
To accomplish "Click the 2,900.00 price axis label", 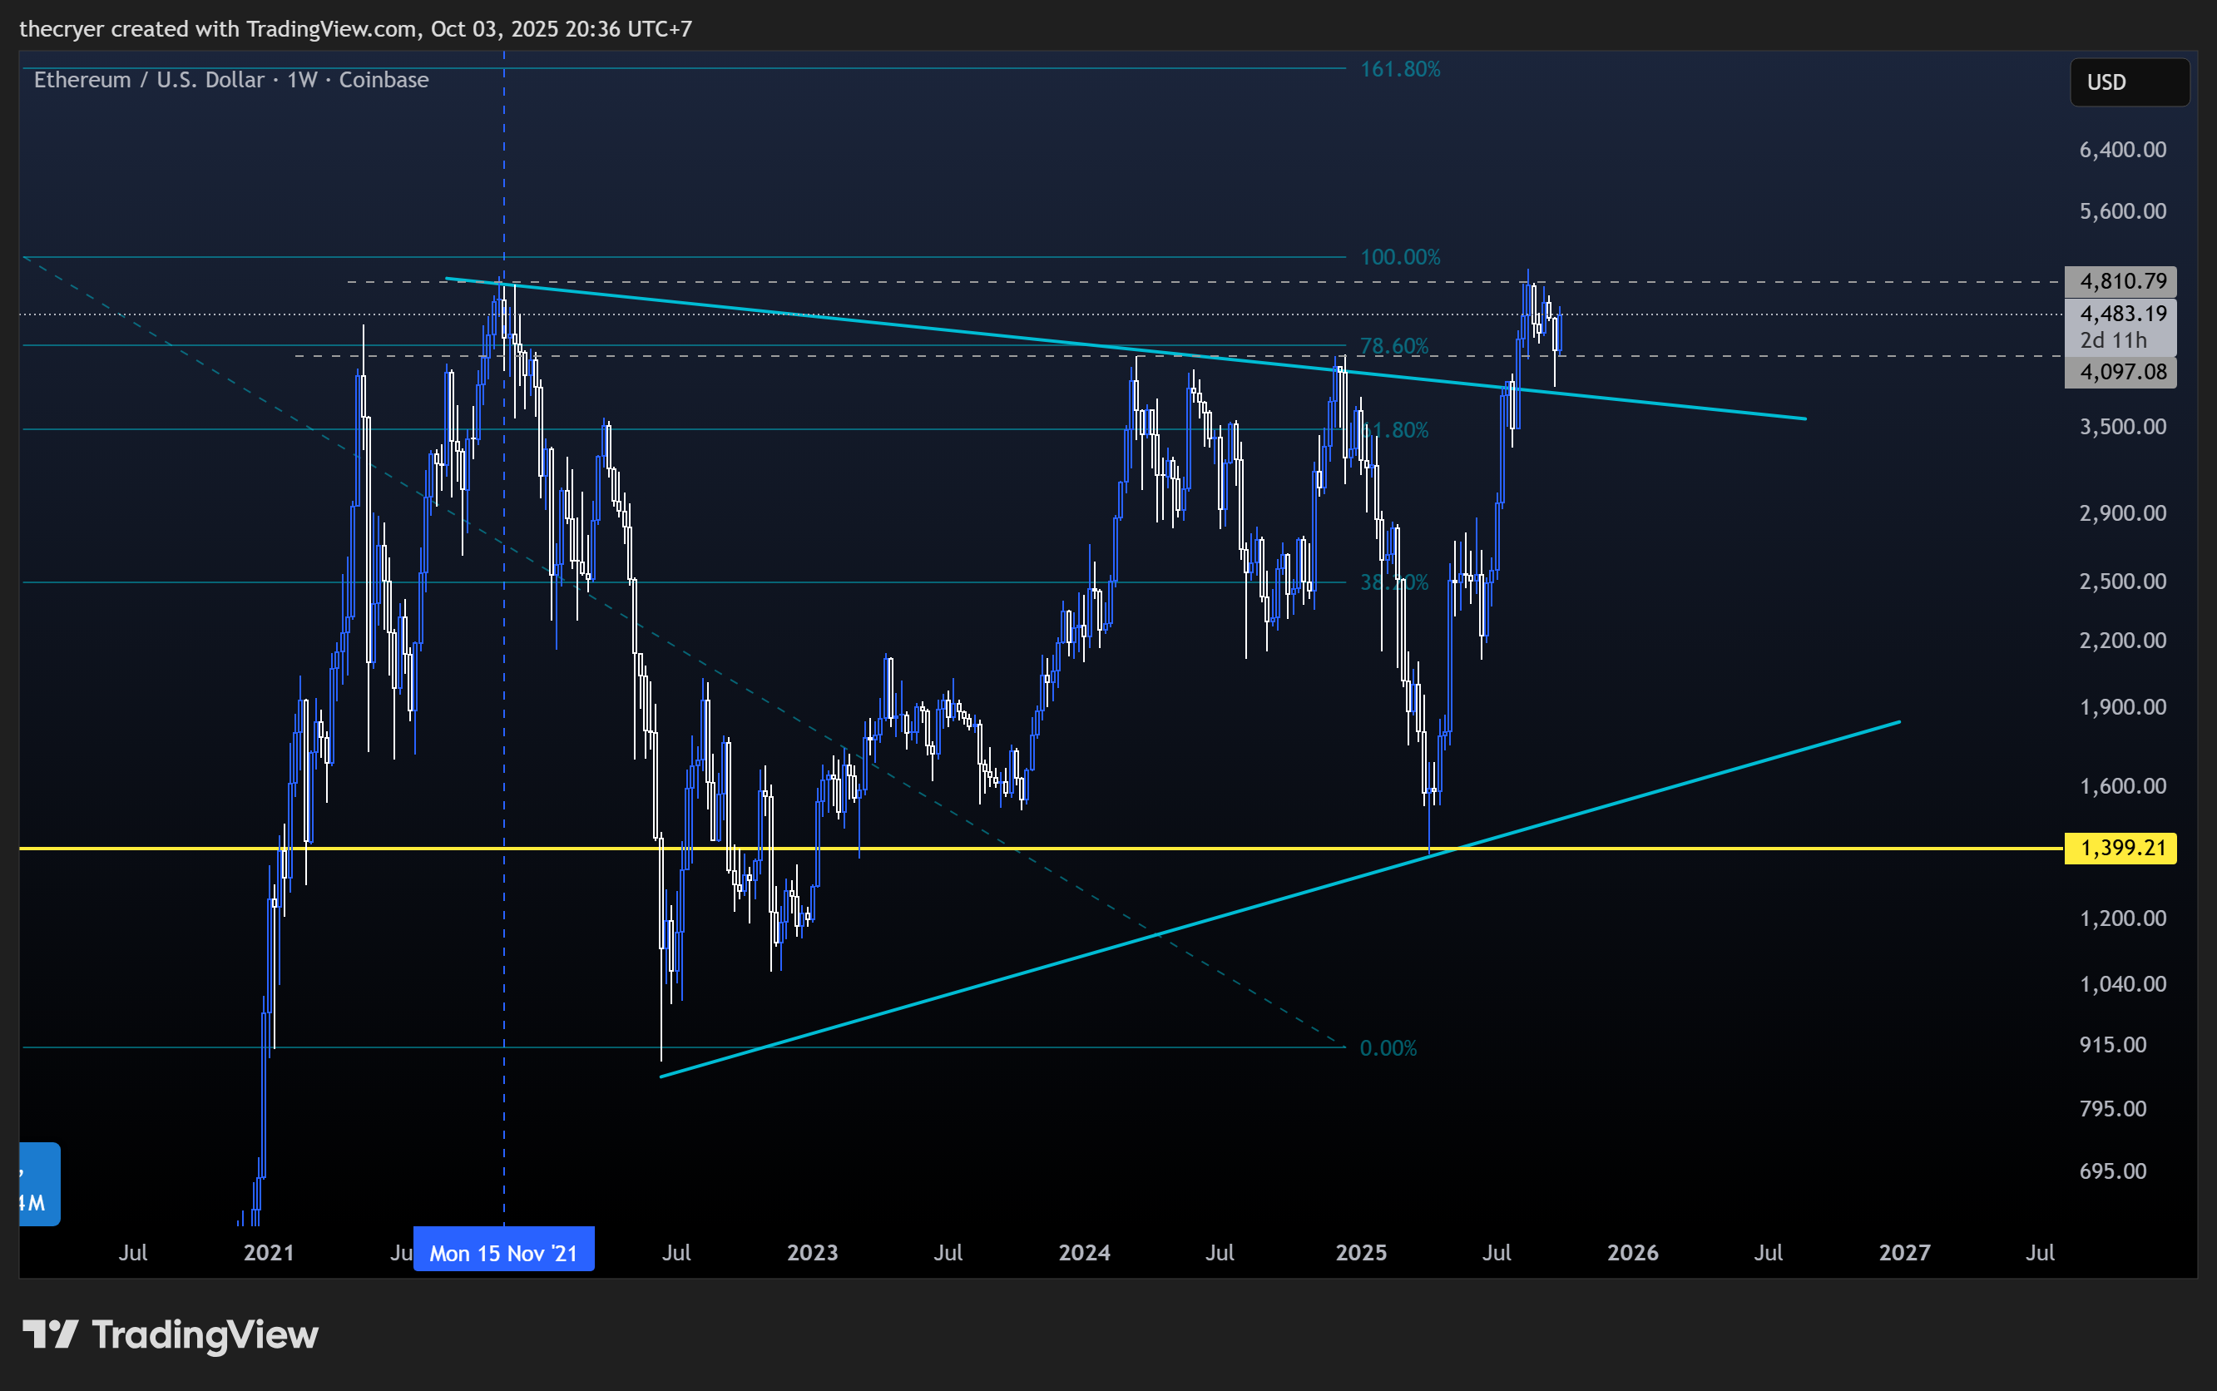I will [2122, 512].
